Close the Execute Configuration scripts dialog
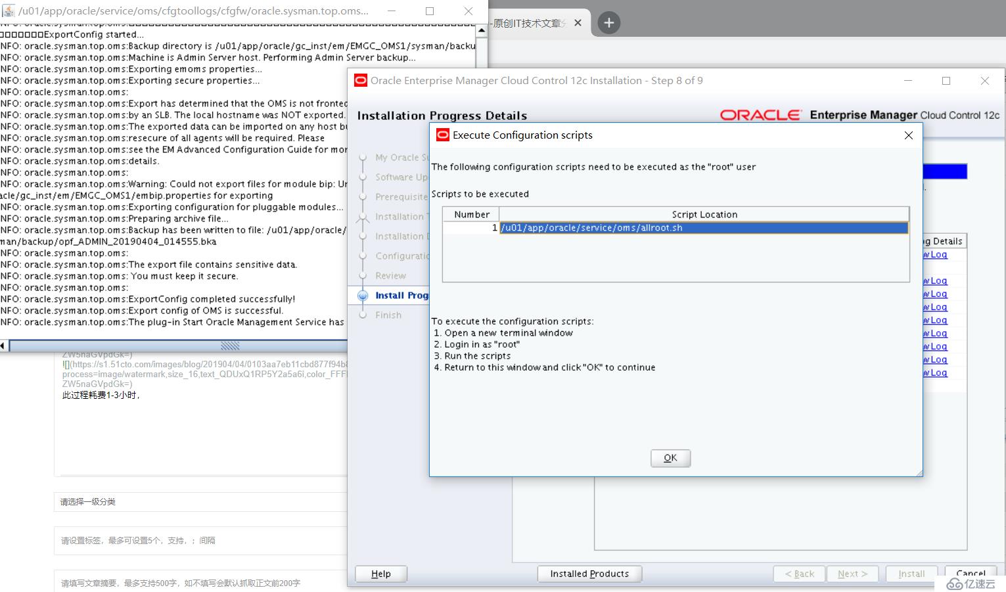Image resolution: width=1006 pixels, height=592 pixels. 909,135
